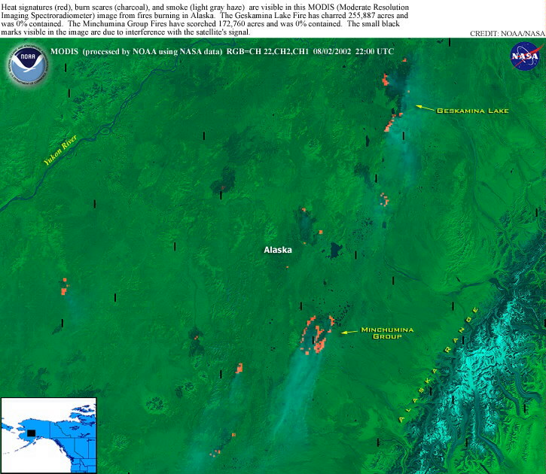Click the RGB=CH 22,CH2,CH1 text
Image resolution: width=546 pixels, height=474 pixels.
267,51
